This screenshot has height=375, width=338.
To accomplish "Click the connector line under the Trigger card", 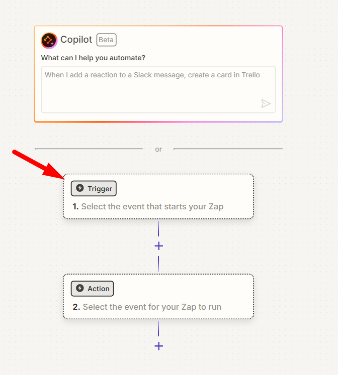I will pos(158,228).
